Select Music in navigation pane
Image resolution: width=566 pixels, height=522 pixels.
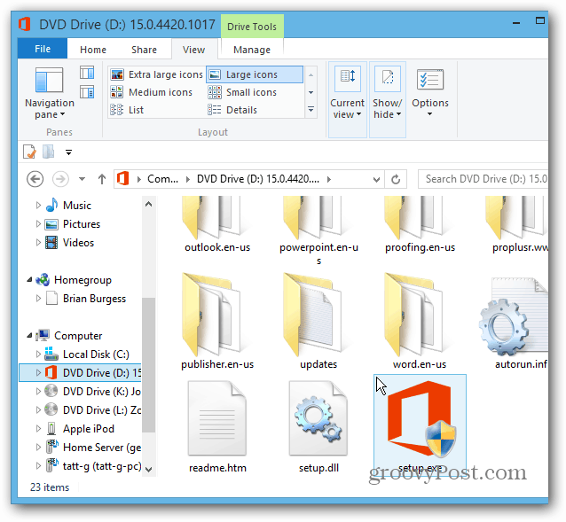pyautogui.click(x=70, y=206)
